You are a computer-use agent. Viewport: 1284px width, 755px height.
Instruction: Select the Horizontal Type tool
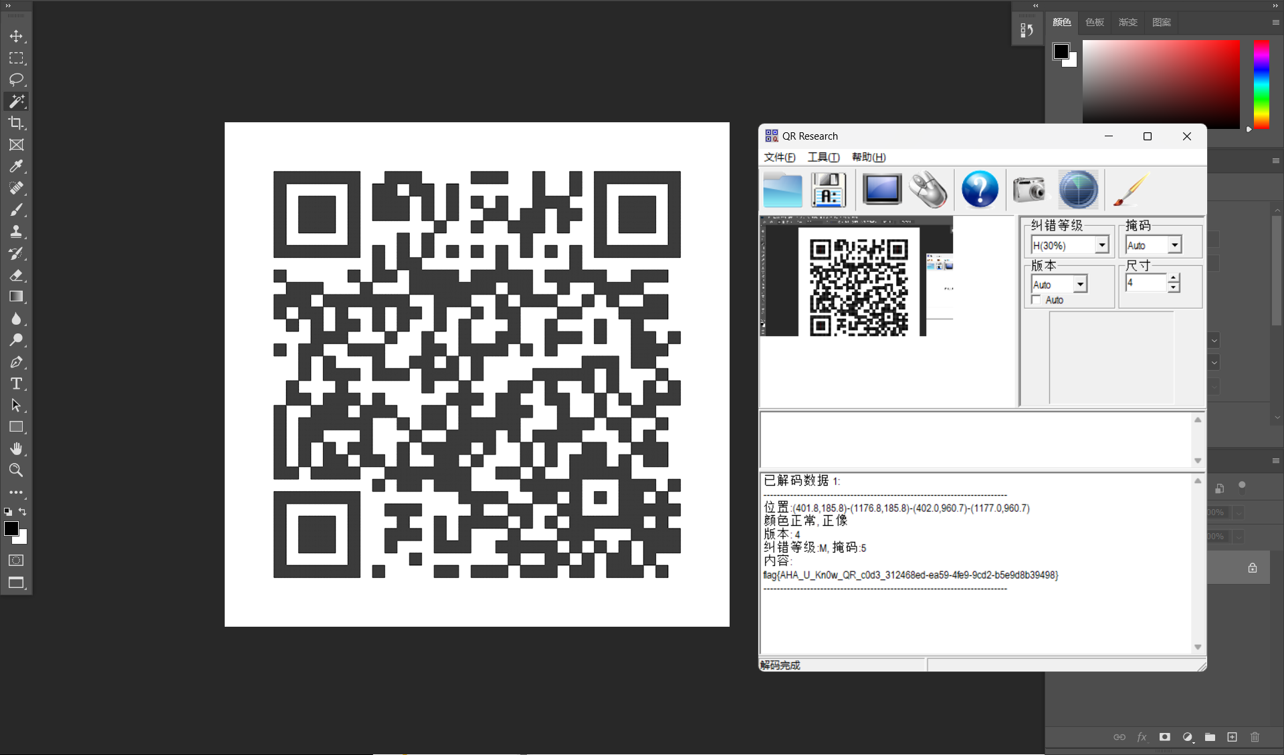coord(16,384)
